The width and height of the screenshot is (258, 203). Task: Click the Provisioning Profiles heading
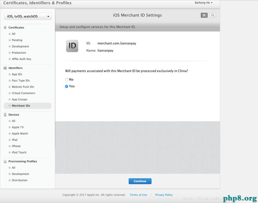click(23, 161)
